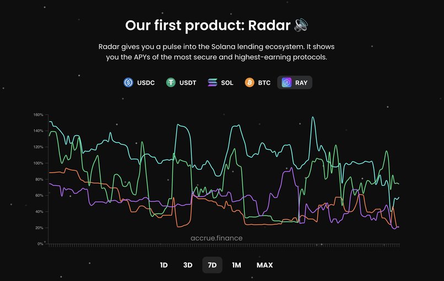Click the USDC coin icon
The height and width of the screenshot is (281, 444).
128,83
